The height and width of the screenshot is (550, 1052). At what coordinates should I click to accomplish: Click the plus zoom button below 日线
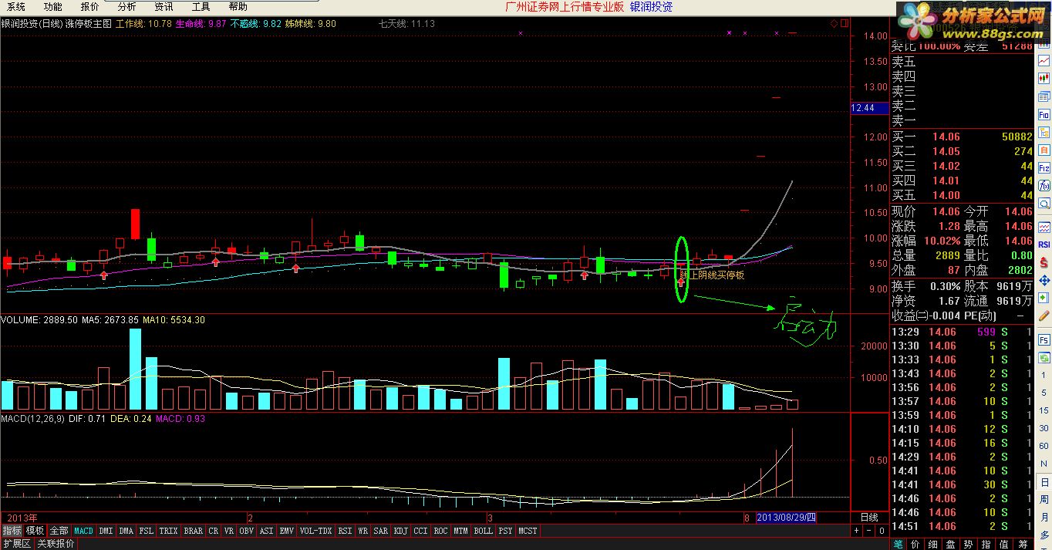tap(857, 531)
